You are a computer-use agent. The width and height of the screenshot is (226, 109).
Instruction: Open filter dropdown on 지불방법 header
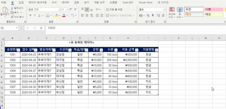tap(156, 50)
